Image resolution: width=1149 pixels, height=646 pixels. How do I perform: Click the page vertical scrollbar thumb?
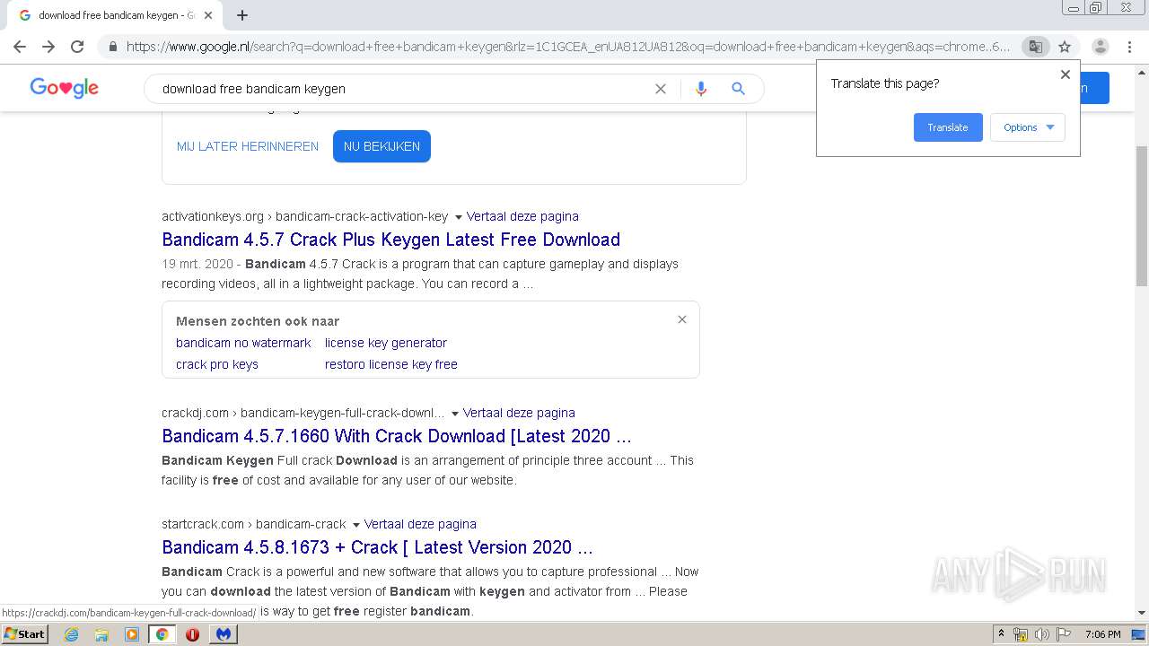[x=1141, y=215]
